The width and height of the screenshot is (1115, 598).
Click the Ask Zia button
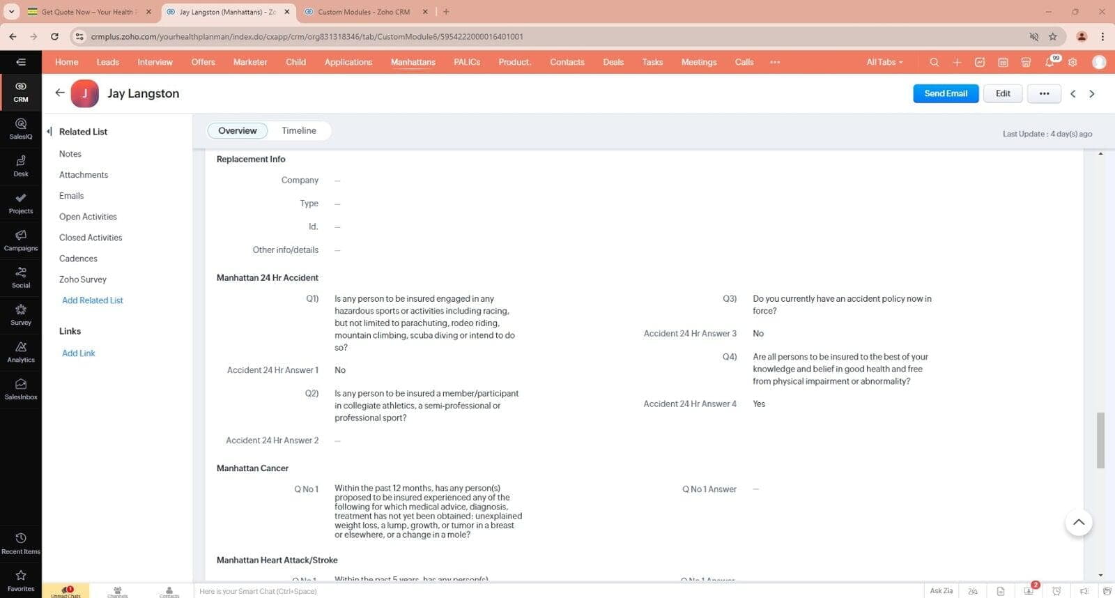coord(941,591)
